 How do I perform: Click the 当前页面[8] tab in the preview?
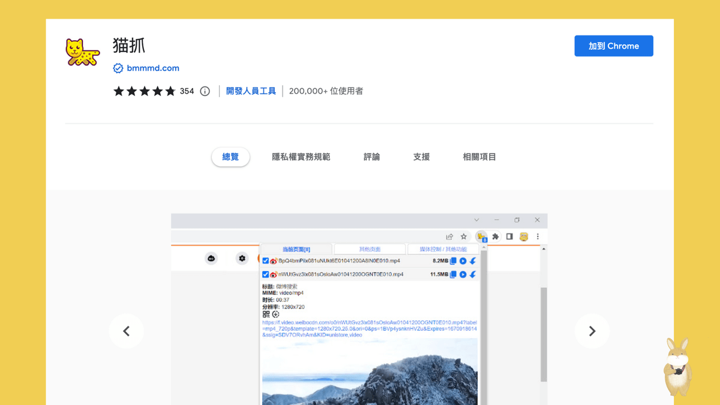click(296, 250)
